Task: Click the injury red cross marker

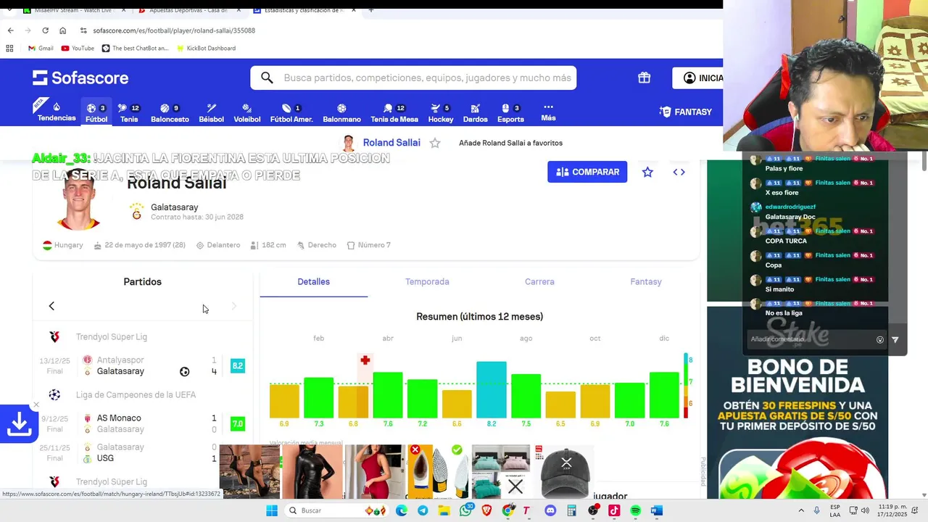Action: point(365,360)
